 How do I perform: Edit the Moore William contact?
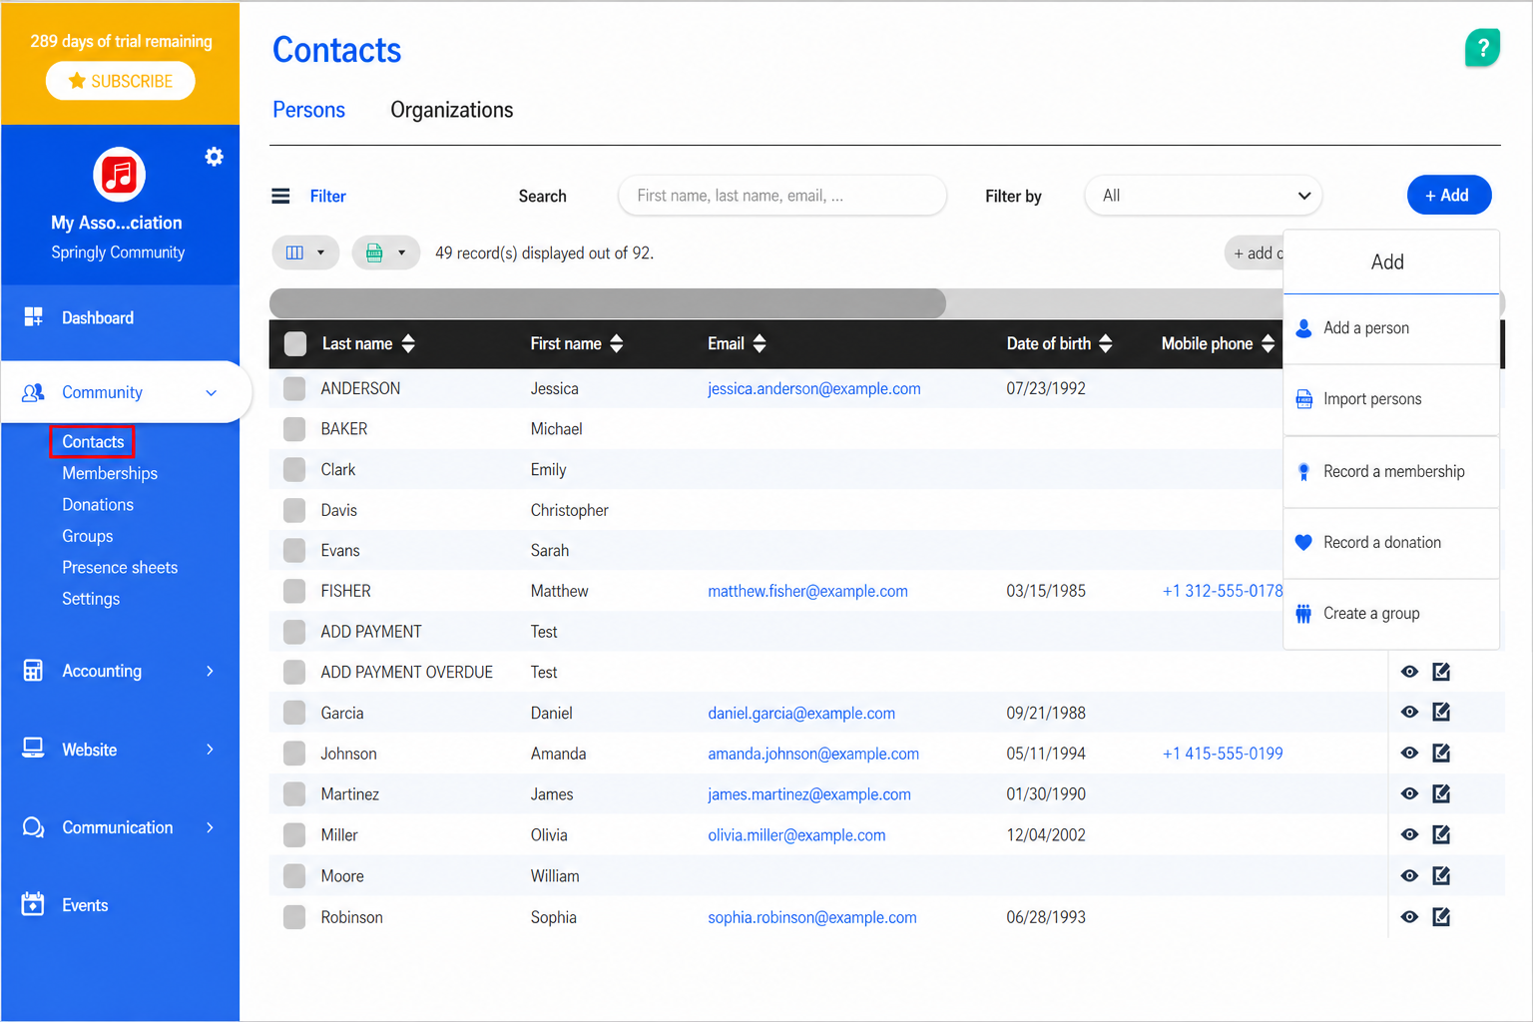1441,875
